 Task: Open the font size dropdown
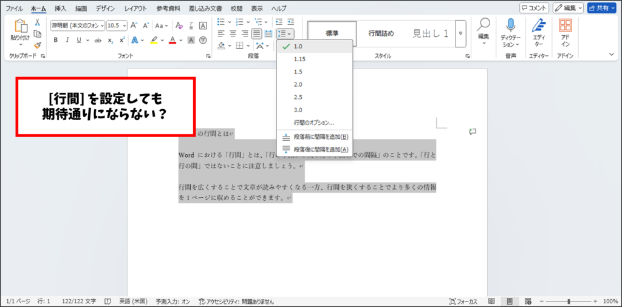[117, 25]
